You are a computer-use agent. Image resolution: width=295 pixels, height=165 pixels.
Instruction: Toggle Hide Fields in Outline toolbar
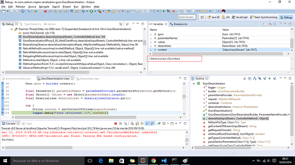[x=260, y=78]
